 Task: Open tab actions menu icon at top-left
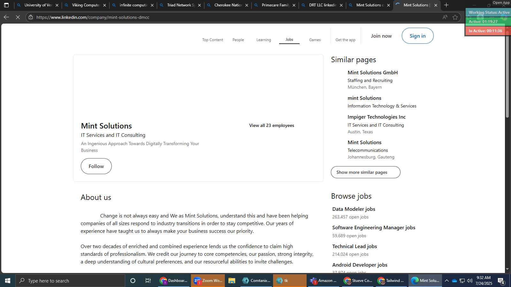6,5
